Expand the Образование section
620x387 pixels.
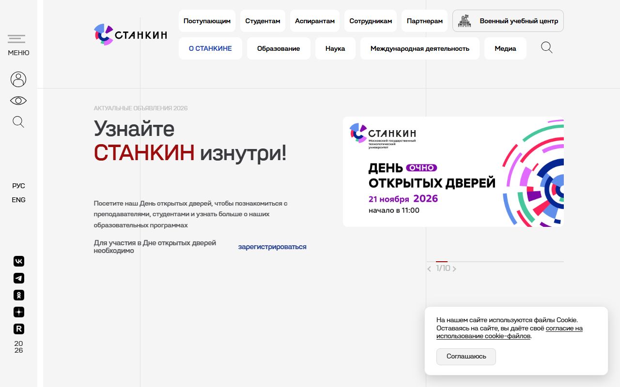(x=279, y=48)
